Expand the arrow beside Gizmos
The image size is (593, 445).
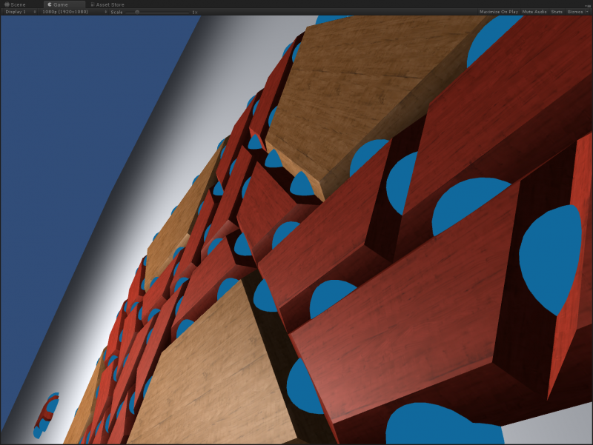pyautogui.click(x=587, y=12)
